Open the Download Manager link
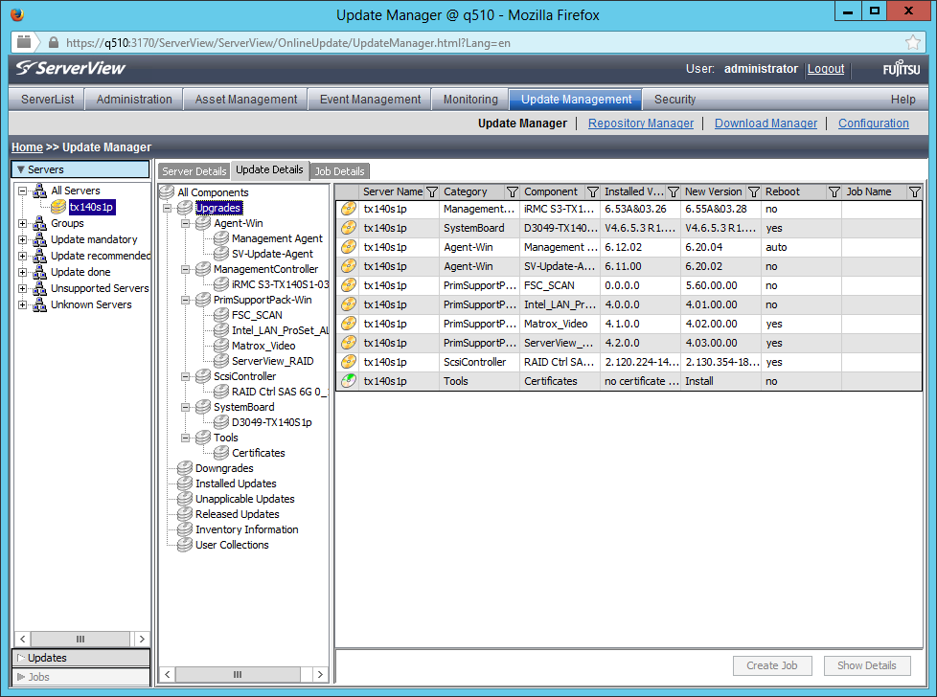 (766, 124)
